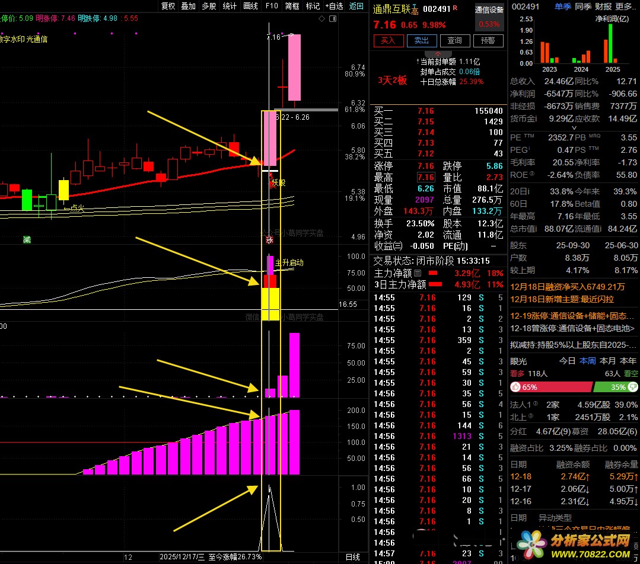The height and width of the screenshot is (564, 640).
Task: Select 本周 in the 眼光 poll
Action: (x=588, y=361)
